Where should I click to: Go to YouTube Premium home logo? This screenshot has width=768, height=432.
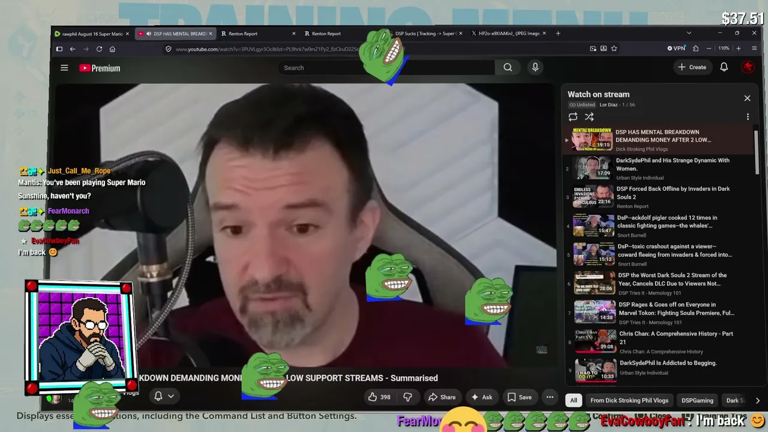[x=100, y=68]
